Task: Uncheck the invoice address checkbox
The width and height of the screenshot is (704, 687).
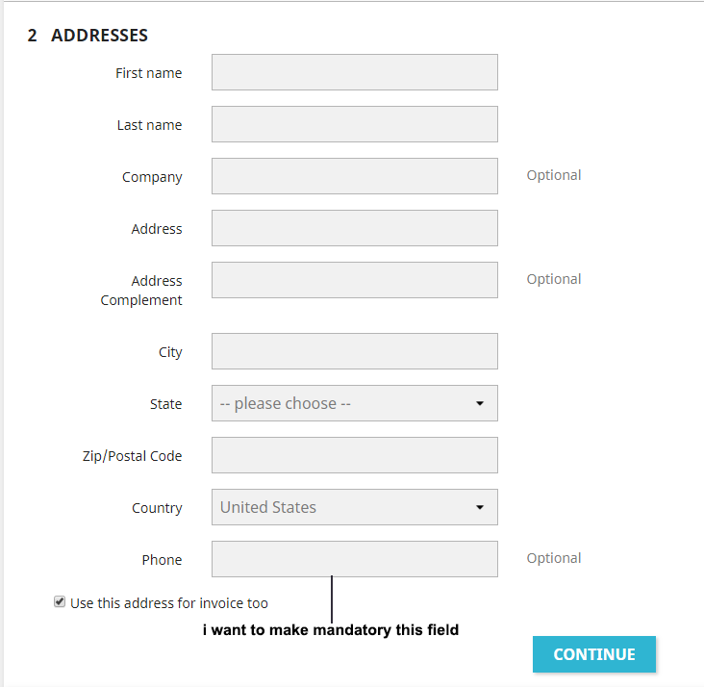Action: pos(60,602)
